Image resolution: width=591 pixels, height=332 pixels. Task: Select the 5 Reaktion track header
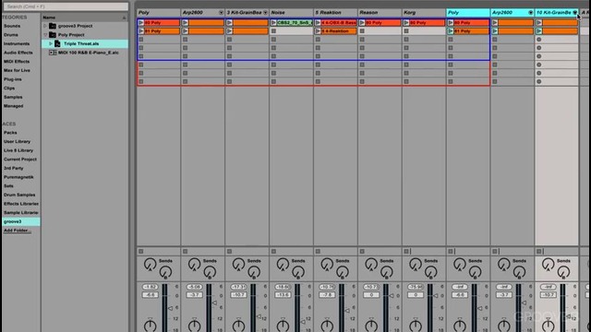point(335,13)
